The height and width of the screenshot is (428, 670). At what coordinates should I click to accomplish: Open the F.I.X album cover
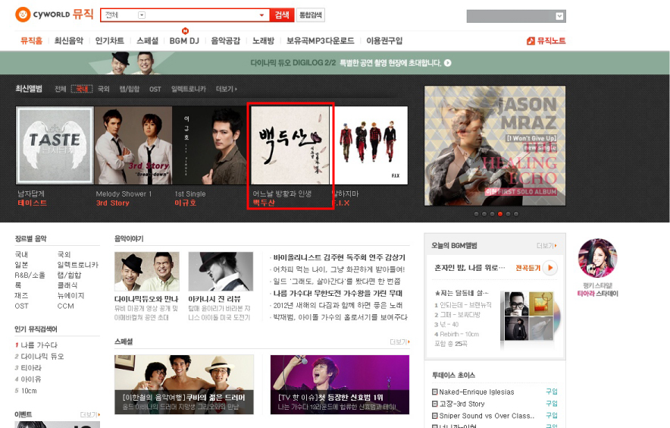[371, 146]
